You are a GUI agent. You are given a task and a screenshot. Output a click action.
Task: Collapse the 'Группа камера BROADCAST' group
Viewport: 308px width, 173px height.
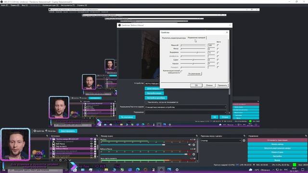(51, 139)
